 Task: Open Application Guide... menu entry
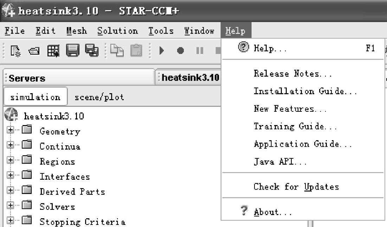point(303,144)
